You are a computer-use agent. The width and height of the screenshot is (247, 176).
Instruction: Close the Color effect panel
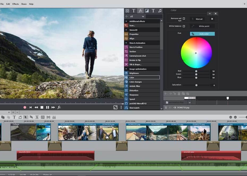click(215, 13)
